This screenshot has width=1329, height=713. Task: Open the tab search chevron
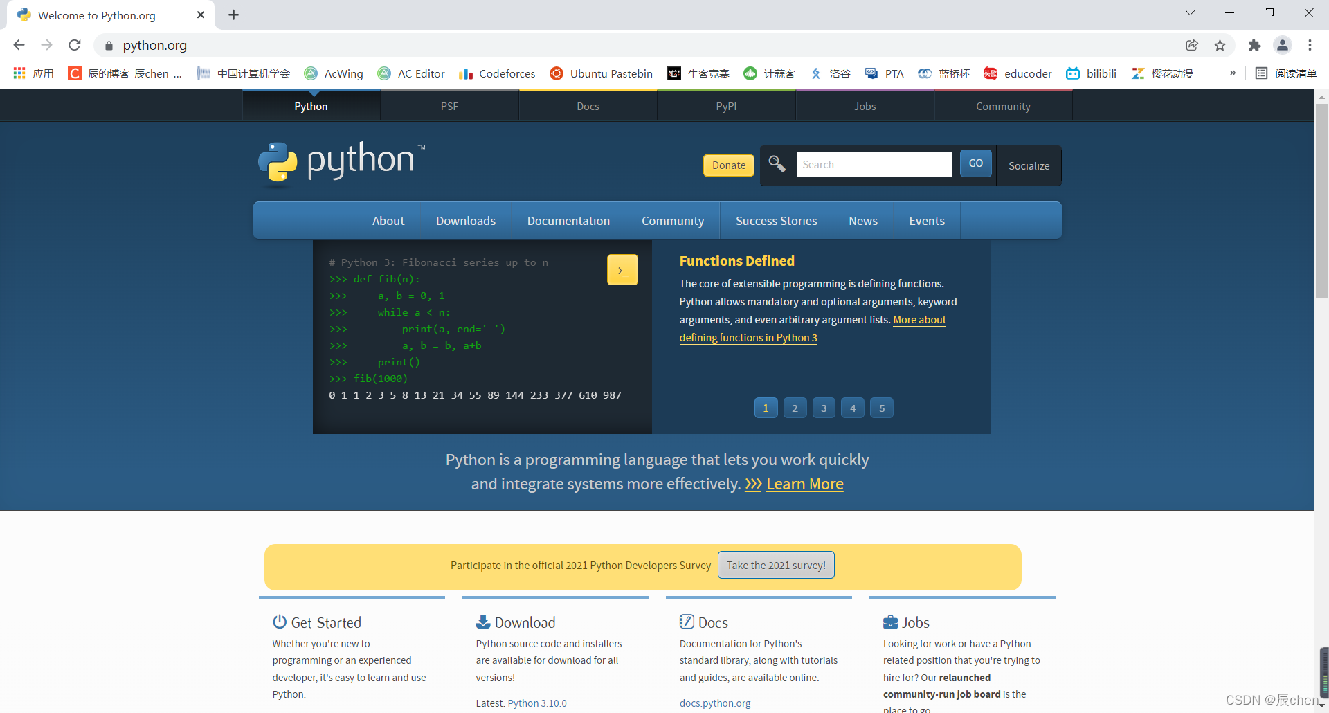pos(1190,13)
